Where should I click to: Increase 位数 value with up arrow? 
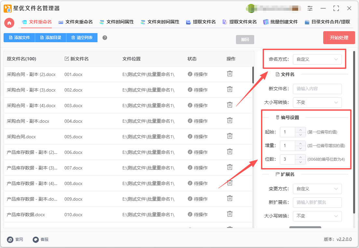300,157
